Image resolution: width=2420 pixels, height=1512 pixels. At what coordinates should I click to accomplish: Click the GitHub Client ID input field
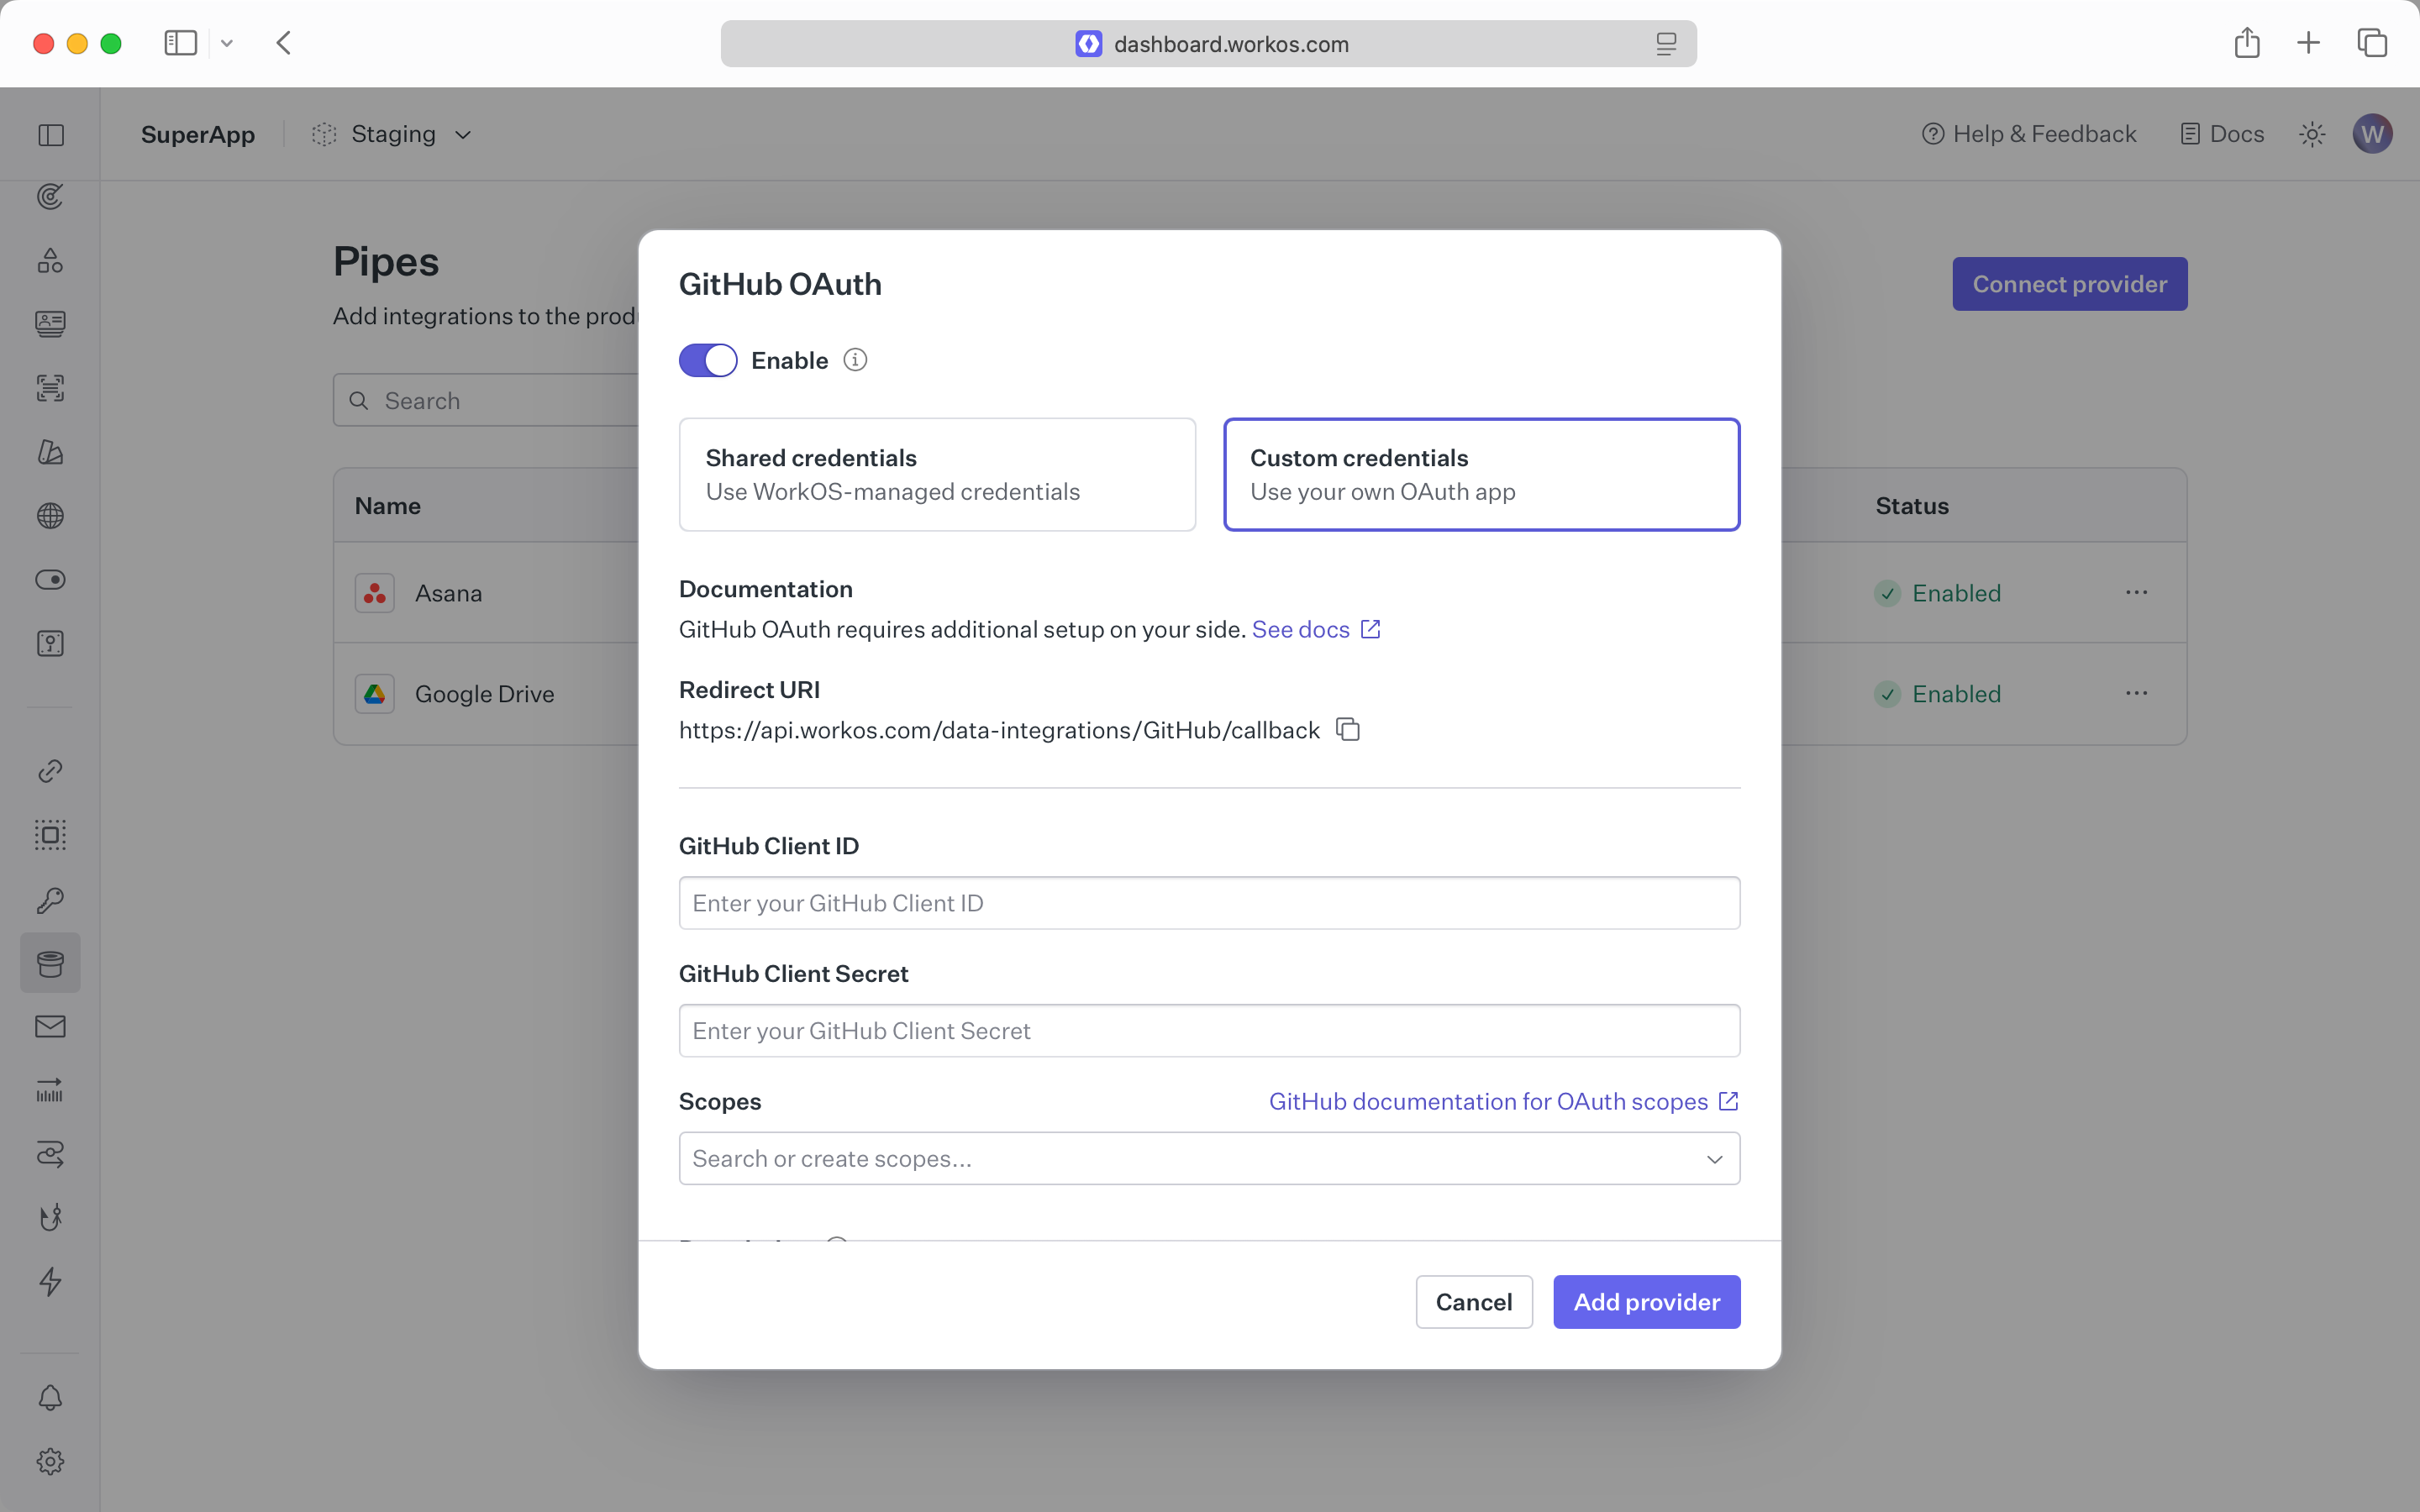[1208, 902]
